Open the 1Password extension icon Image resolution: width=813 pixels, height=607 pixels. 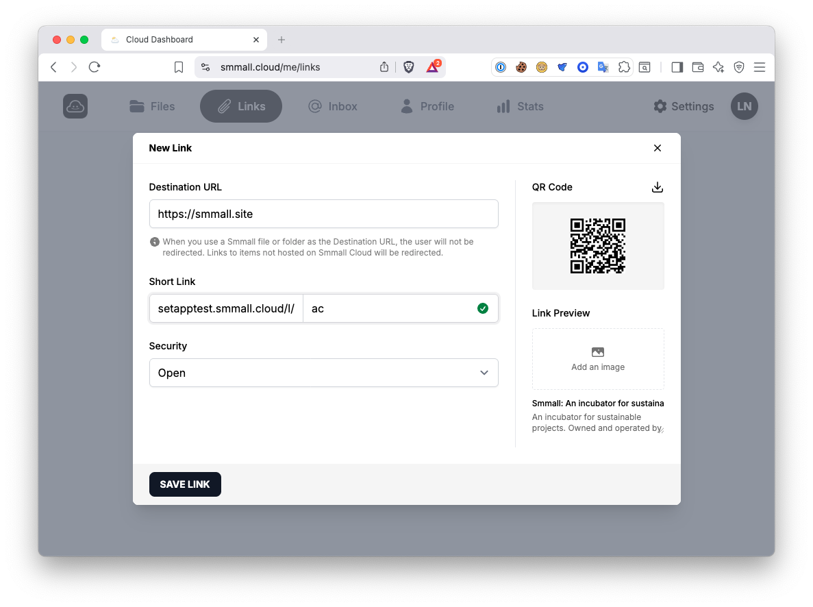501,67
